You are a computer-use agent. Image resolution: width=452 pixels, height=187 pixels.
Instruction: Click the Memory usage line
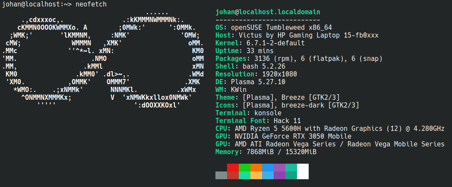tap(266, 152)
